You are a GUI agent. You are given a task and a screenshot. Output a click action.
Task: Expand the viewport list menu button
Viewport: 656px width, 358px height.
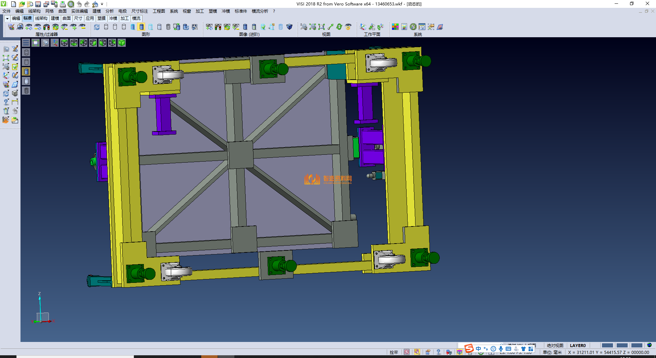[26, 43]
